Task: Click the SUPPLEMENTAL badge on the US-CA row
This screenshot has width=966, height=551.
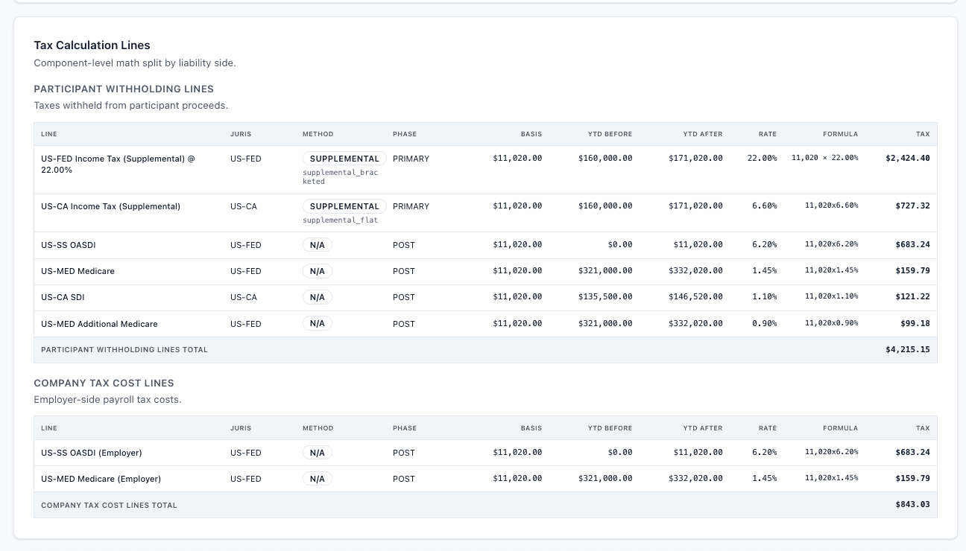Action: coord(344,206)
